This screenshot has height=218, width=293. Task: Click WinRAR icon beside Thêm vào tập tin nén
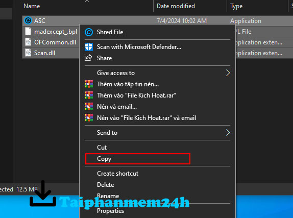point(89,84)
